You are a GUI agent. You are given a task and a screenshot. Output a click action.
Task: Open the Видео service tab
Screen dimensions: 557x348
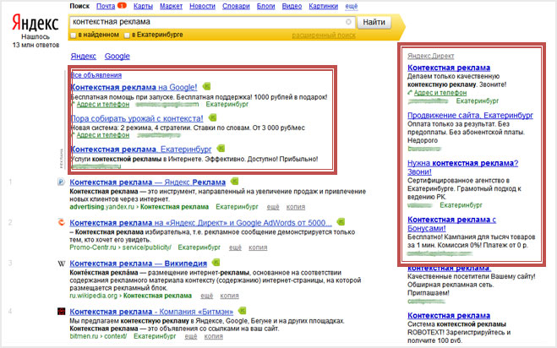tap(292, 6)
